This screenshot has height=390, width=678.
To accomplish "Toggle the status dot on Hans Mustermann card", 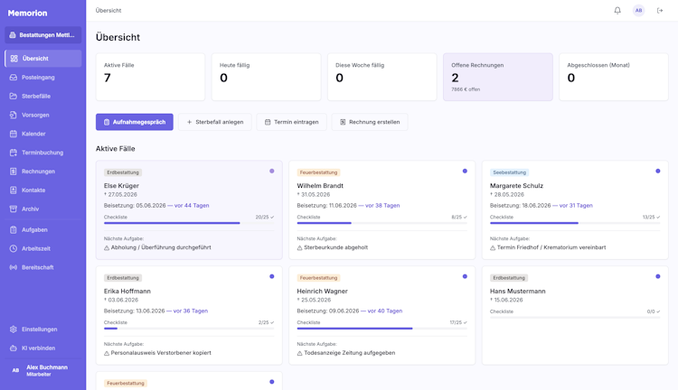I will (658, 276).
